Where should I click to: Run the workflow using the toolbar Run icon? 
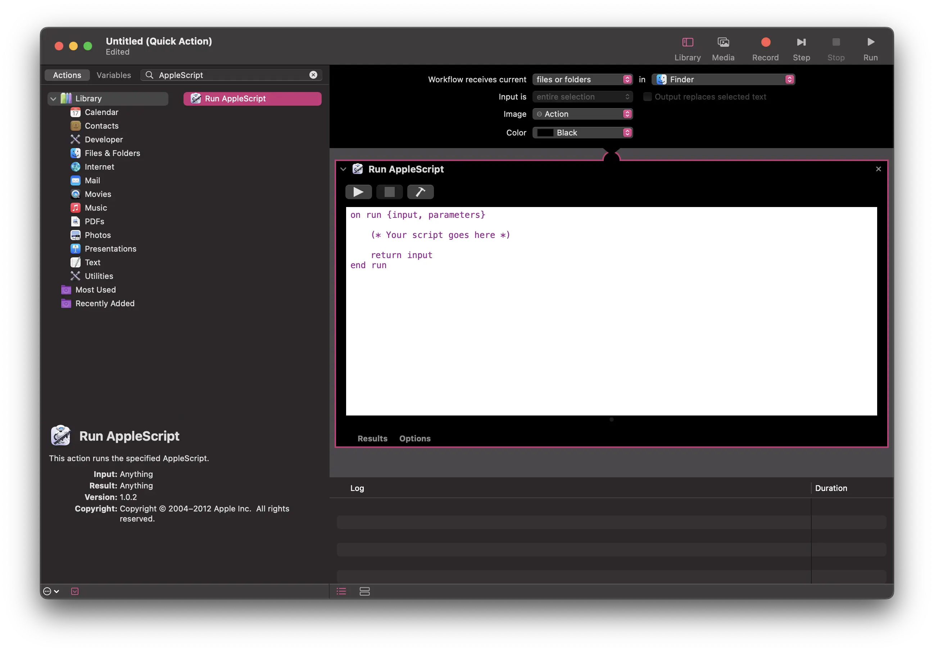tap(870, 42)
